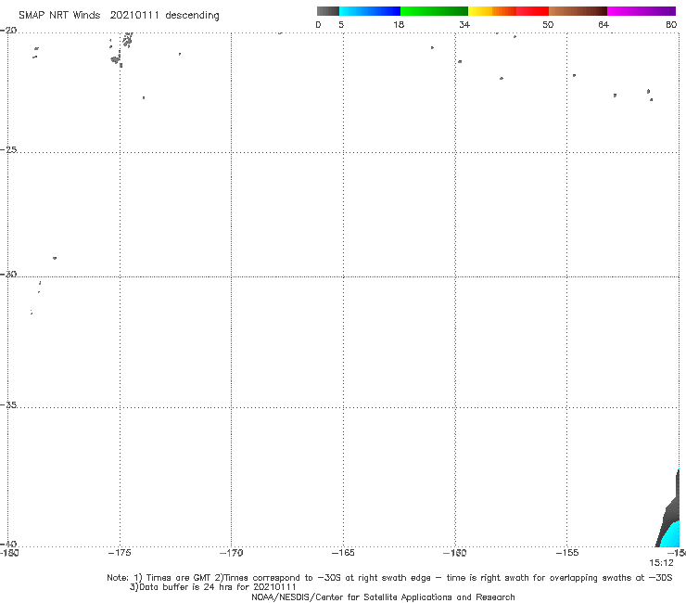Viewport: 686px width, 603px height.
Task: Click the yellow-to-red 34-50 segment of the color bar
Action: coord(508,11)
